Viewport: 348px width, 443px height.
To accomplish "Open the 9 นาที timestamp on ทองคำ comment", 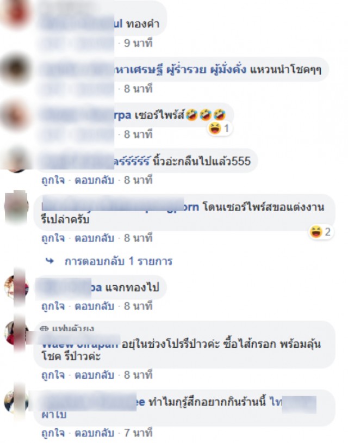I will coord(138,43).
